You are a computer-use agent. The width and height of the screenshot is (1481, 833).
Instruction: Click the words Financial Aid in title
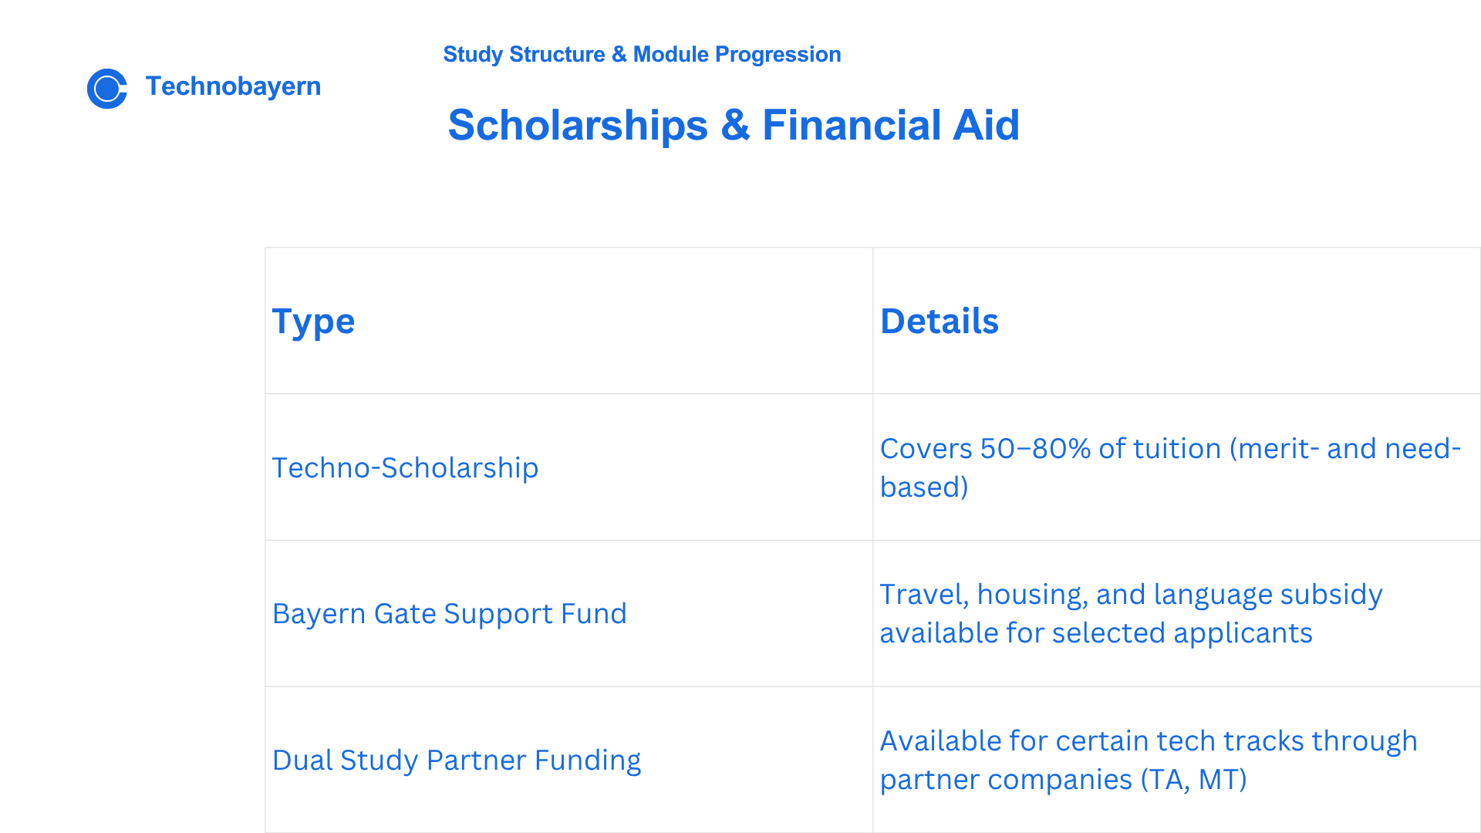pyautogui.click(x=891, y=125)
